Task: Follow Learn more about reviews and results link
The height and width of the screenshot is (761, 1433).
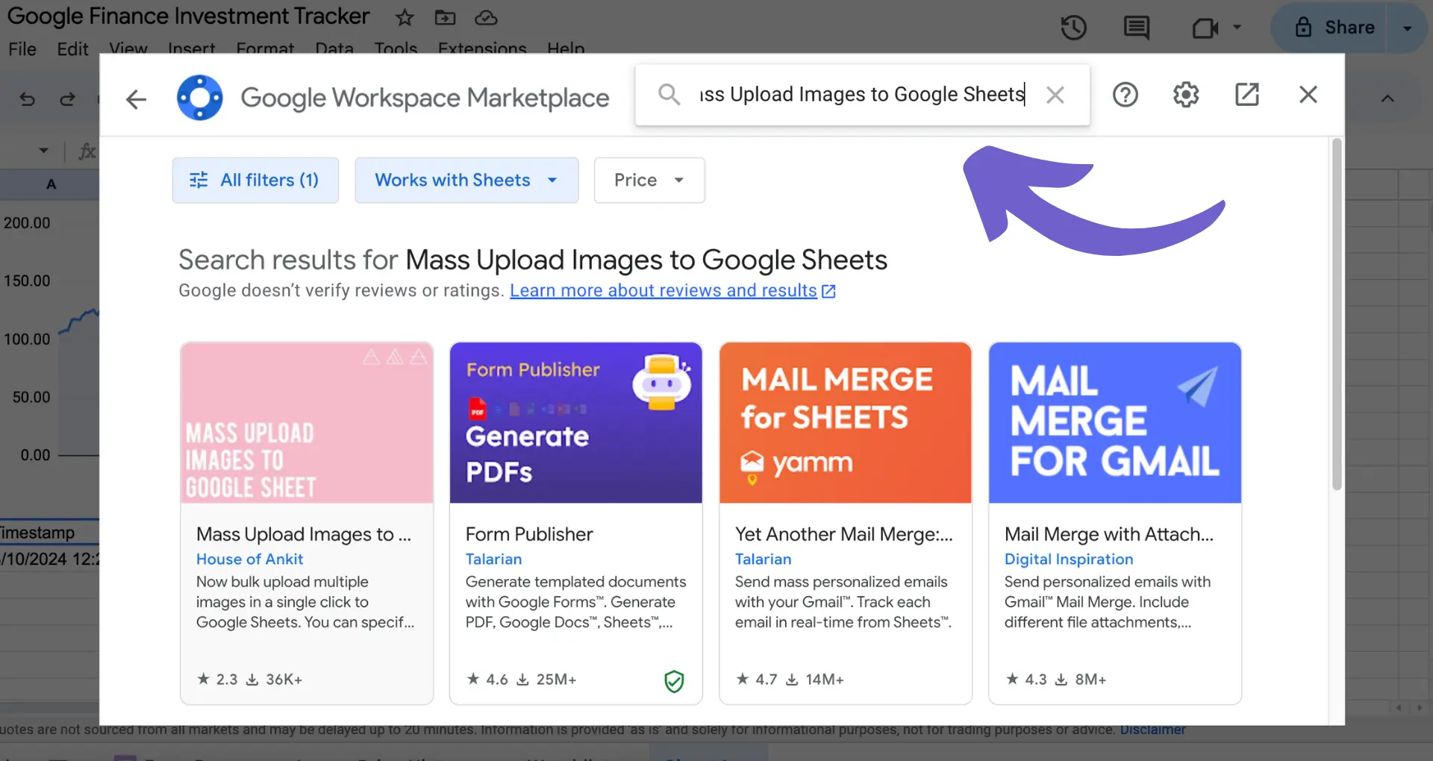Action: click(672, 290)
